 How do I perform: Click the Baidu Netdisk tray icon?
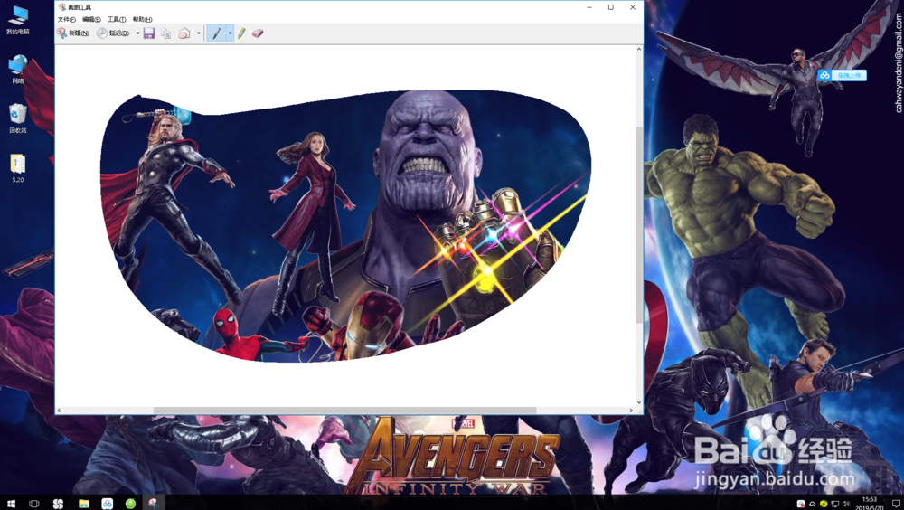(800, 504)
